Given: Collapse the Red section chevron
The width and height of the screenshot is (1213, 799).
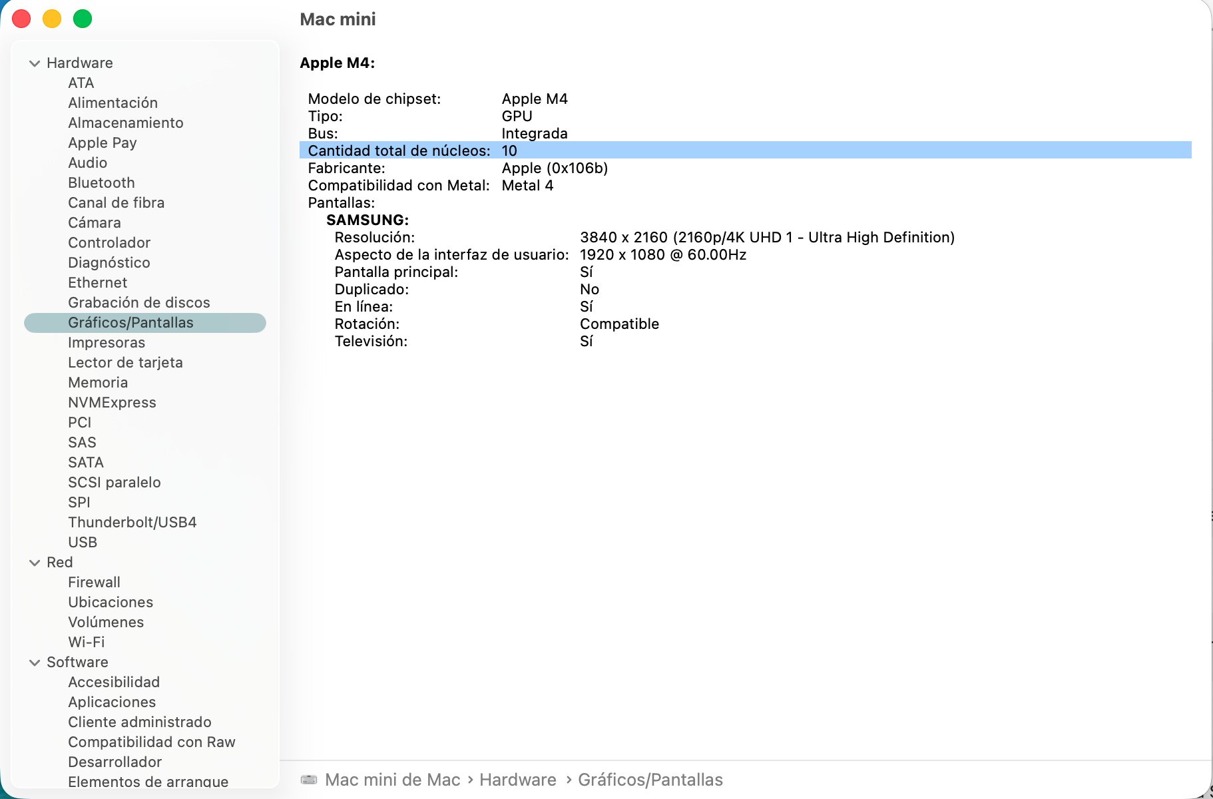Looking at the screenshot, I should (x=35, y=563).
